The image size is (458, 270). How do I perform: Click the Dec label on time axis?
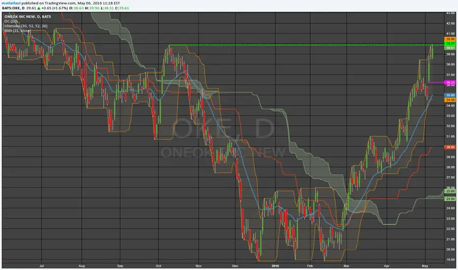tap(235, 266)
